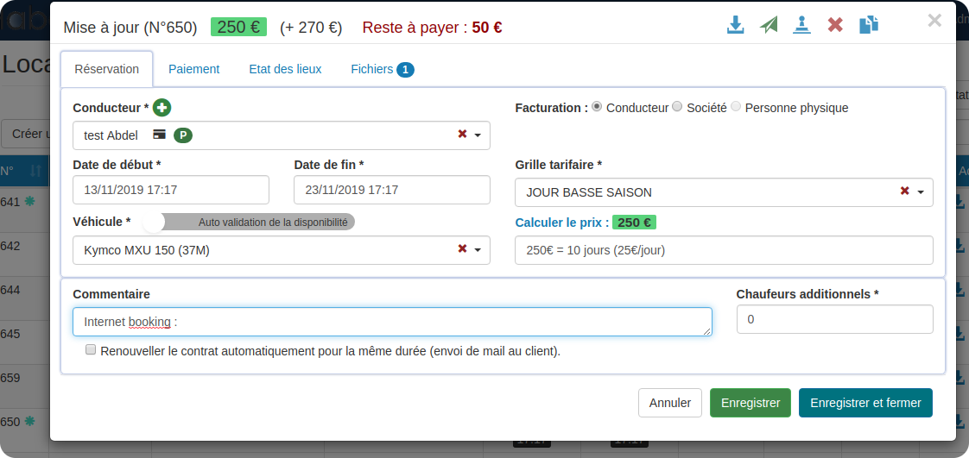Click the green paper plane send icon

pyautogui.click(x=769, y=25)
